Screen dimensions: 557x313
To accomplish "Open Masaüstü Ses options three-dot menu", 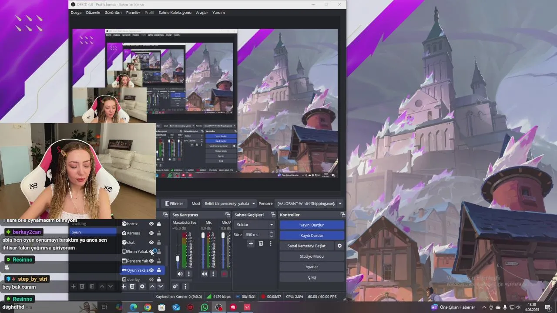I will click(x=188, y=274).
